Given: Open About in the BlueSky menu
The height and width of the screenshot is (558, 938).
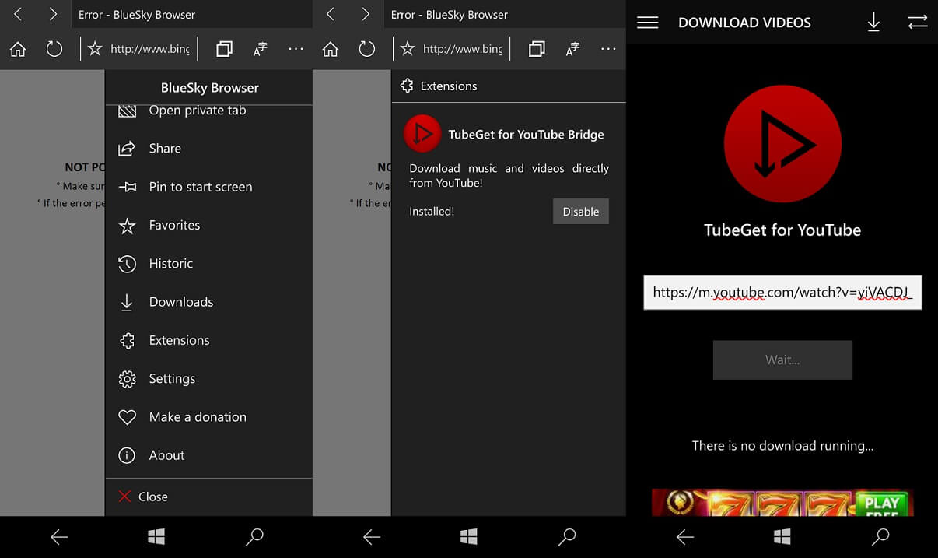Looking at the screenshot, I should (x=208, y=455).
